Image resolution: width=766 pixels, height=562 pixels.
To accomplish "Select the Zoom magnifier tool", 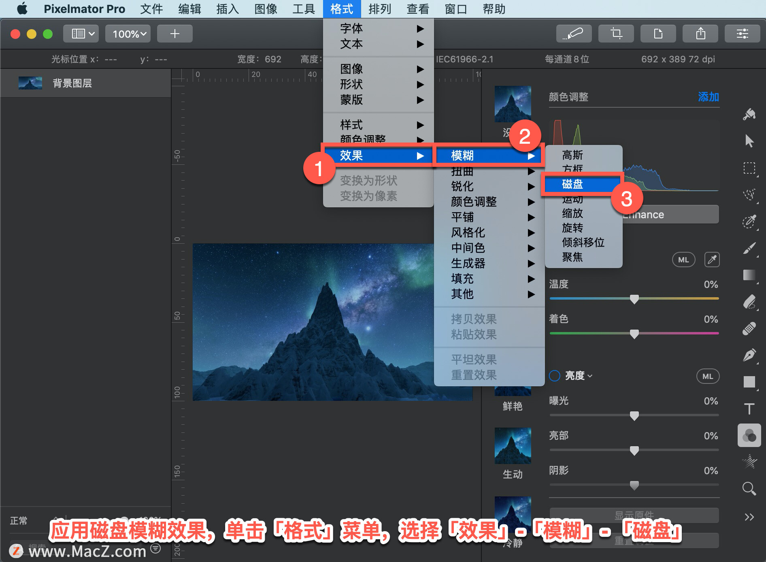I will (749, 489).
